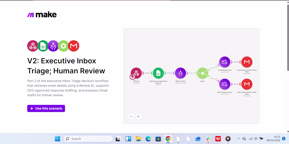This screenshot has width=289, height=144.
Task: Click the green Google Sheets icon in header
Action: click(x=43, y=46)
